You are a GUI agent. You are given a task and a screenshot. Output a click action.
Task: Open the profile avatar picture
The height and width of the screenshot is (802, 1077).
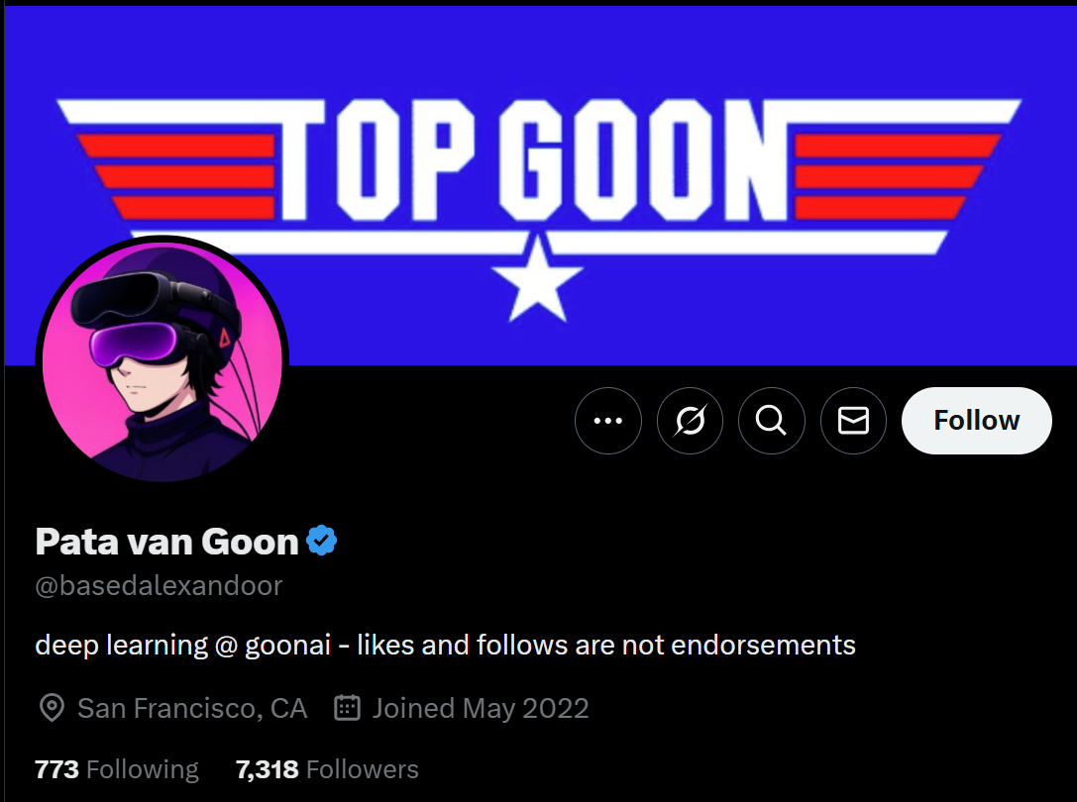[162, 362]
